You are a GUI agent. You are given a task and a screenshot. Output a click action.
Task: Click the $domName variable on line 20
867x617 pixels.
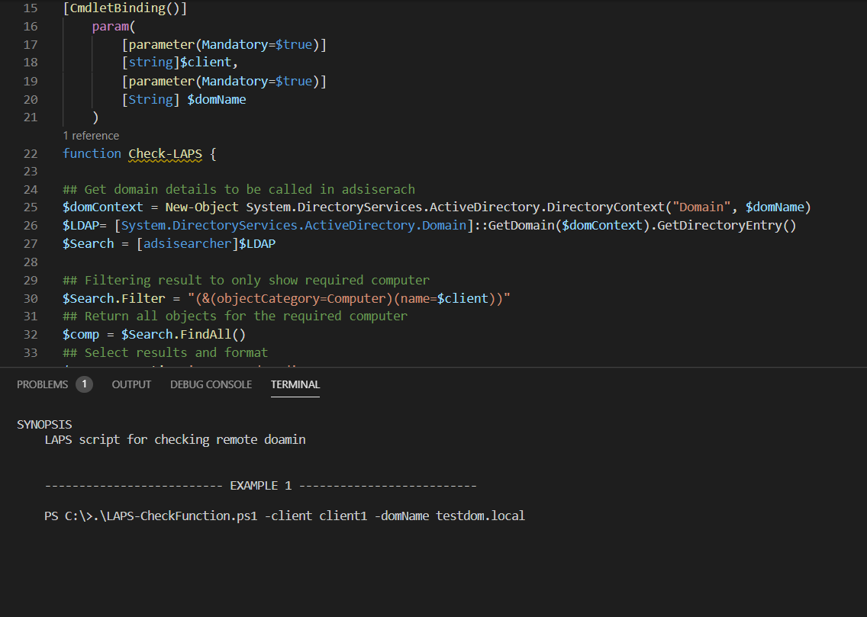pyautogui.click(x=217, y=99)
